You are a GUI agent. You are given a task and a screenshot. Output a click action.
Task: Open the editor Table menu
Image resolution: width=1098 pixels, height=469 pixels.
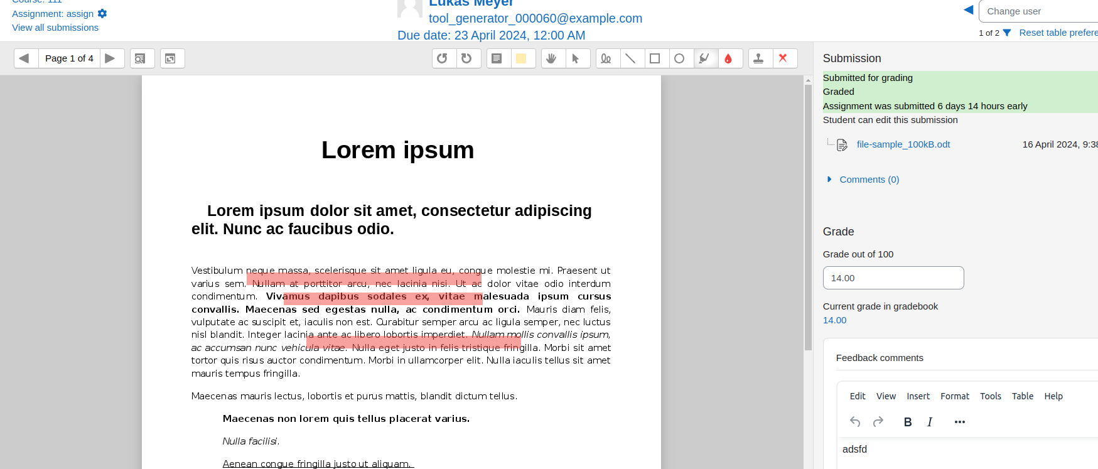[x=1023, y=396]
